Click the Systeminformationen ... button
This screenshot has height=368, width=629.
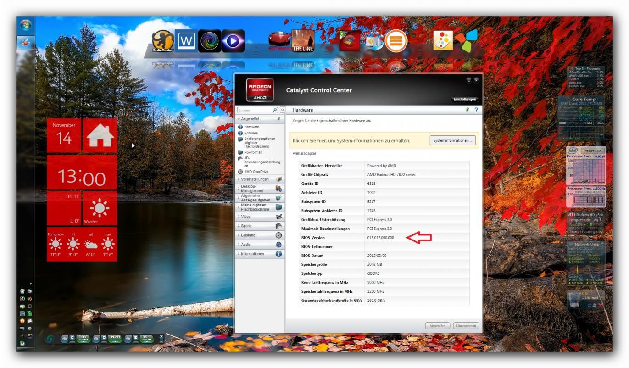click(452, 140)
